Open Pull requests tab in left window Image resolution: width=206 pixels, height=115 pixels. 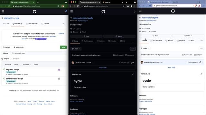click(32, 24)
